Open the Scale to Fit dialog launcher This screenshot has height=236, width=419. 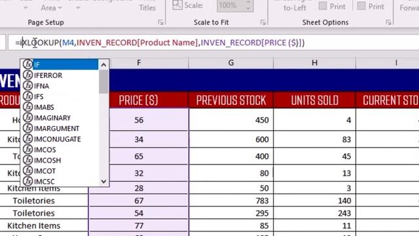(263, 22)
